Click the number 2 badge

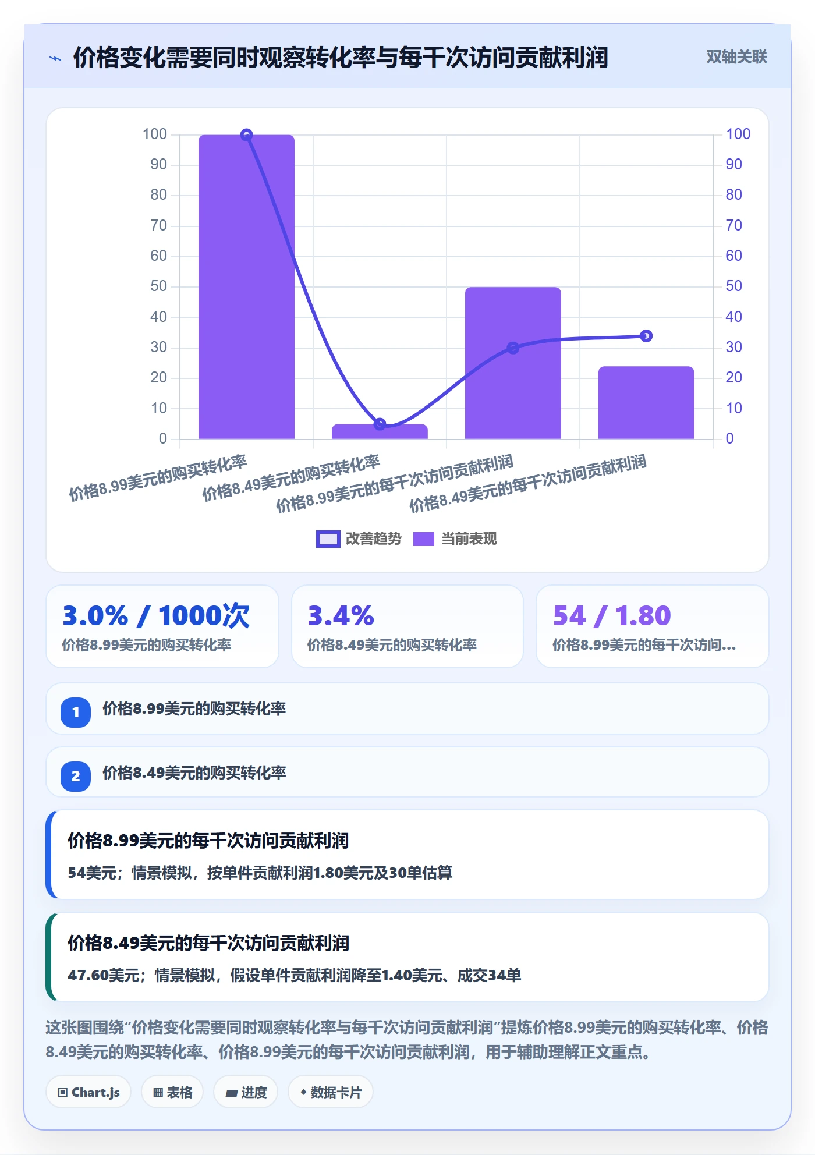point(76,776)
